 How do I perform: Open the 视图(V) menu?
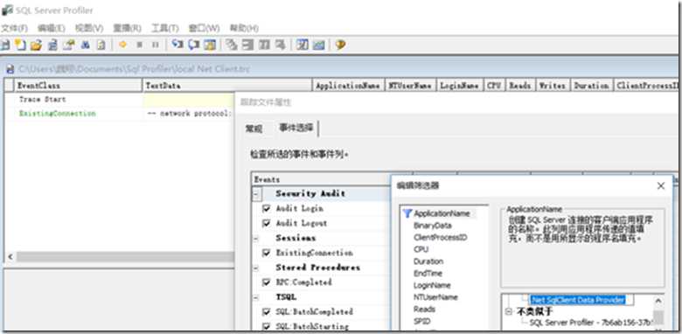click(89, 28)
